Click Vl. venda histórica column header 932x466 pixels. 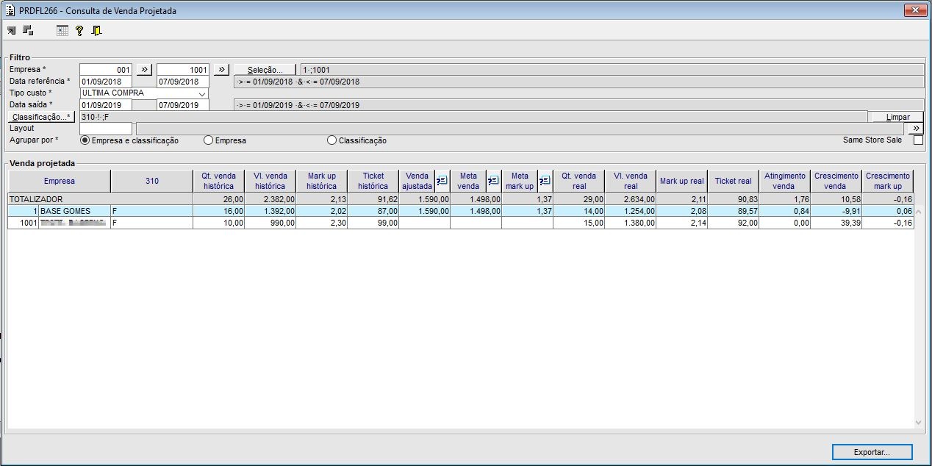coord(270,181)
